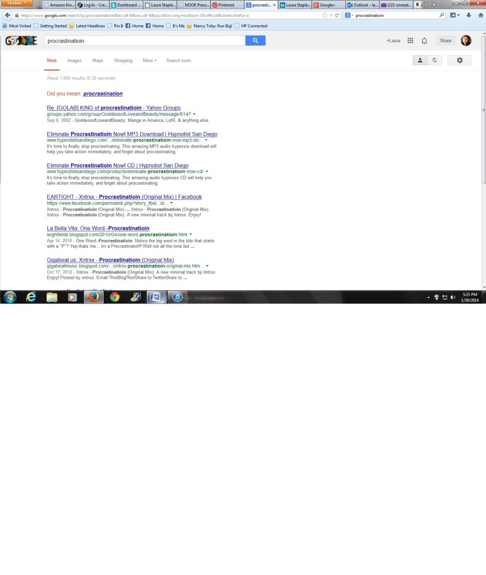Click the Firefox back arrow button
The image size is (486, 575).
[8, 15]
